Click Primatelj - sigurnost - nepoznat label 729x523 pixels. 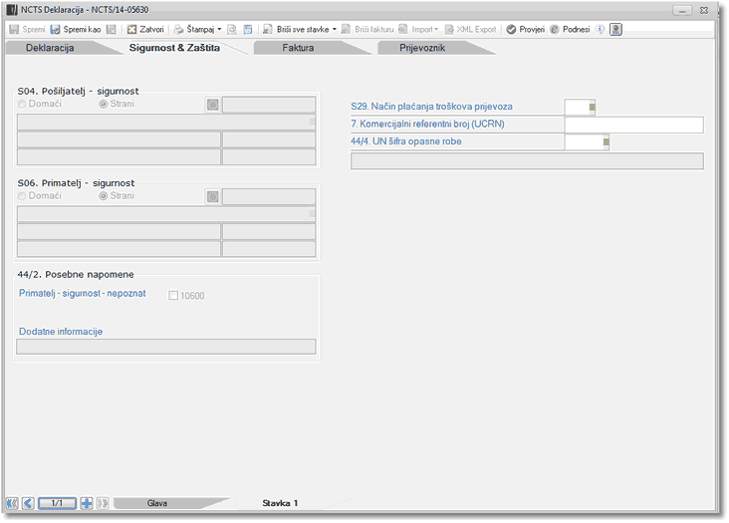[x=83, y=293]
